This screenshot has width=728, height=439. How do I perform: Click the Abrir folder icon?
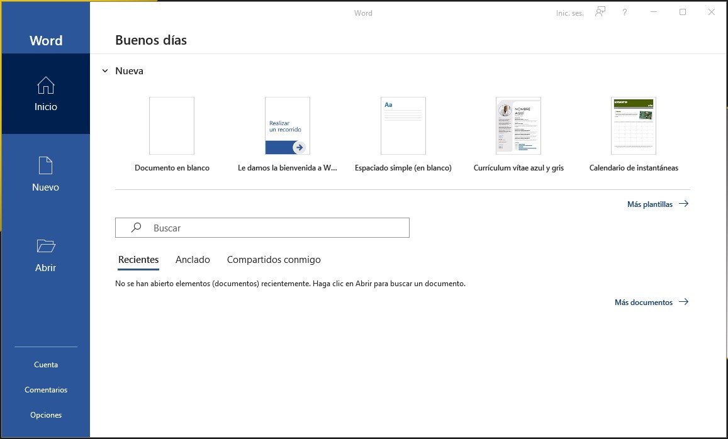(x=45, y=246)
